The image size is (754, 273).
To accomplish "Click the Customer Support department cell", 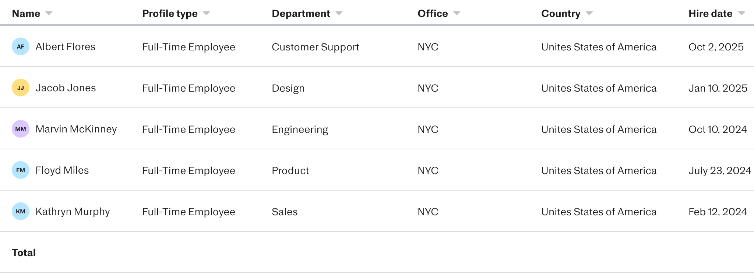I will pyautogui.click(x=315, y=47).
